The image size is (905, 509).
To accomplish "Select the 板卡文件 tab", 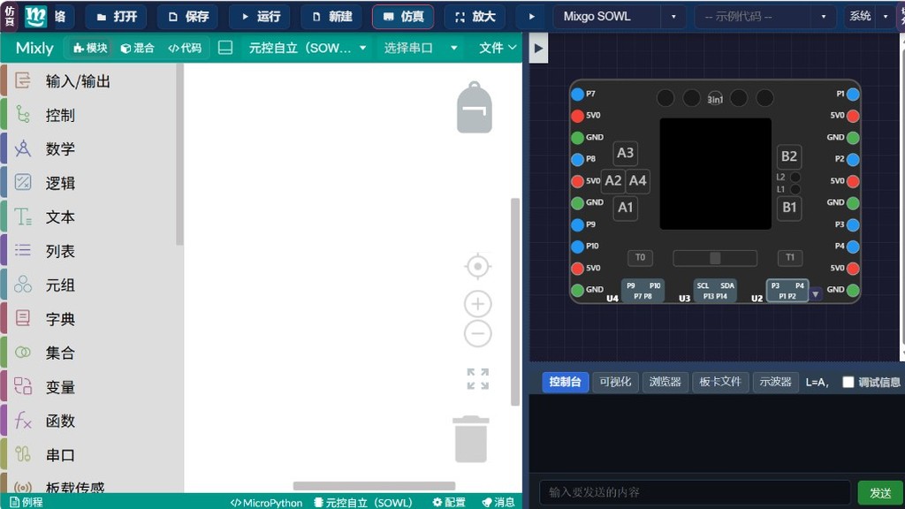I will (x=720, y=382).
